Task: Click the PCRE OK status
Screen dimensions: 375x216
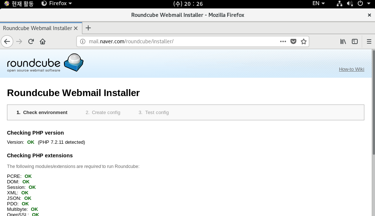Action: click(28, 176)
